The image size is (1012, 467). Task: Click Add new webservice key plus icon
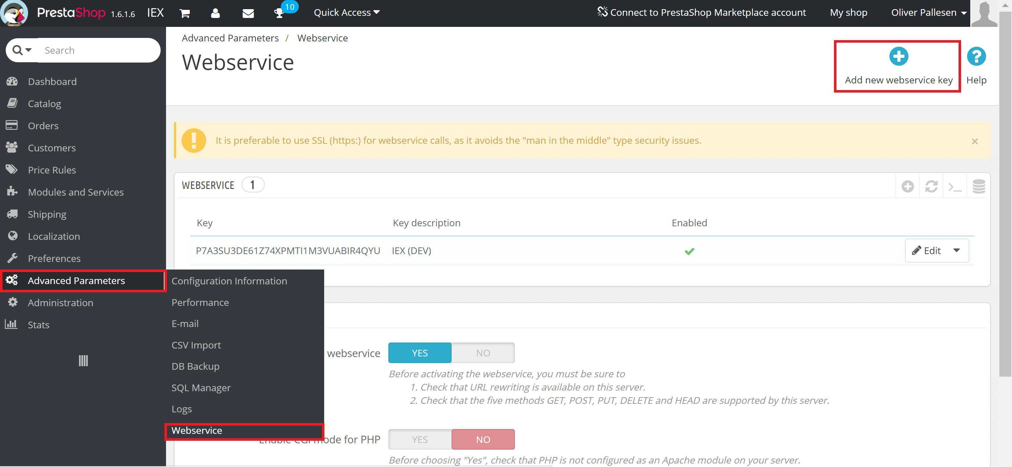[x=898, y=57]
